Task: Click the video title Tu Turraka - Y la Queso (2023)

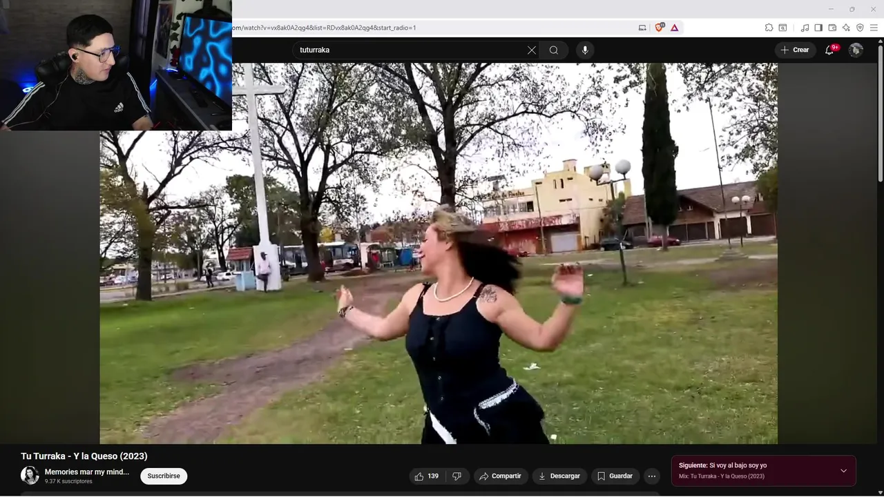Action: pyautogui.click(x=84, y=456)
